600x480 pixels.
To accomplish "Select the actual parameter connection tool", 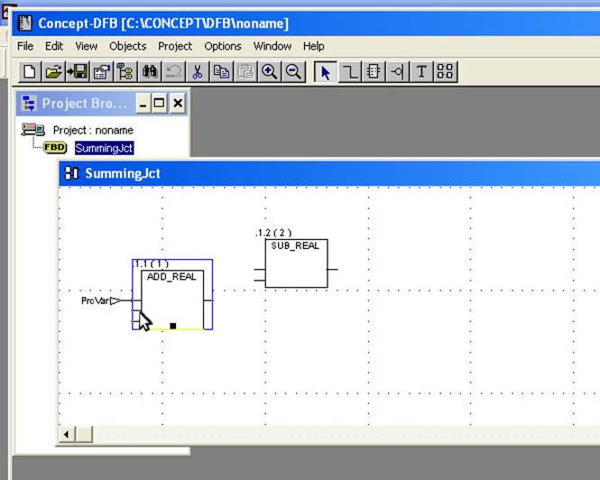I will (397, 71).
